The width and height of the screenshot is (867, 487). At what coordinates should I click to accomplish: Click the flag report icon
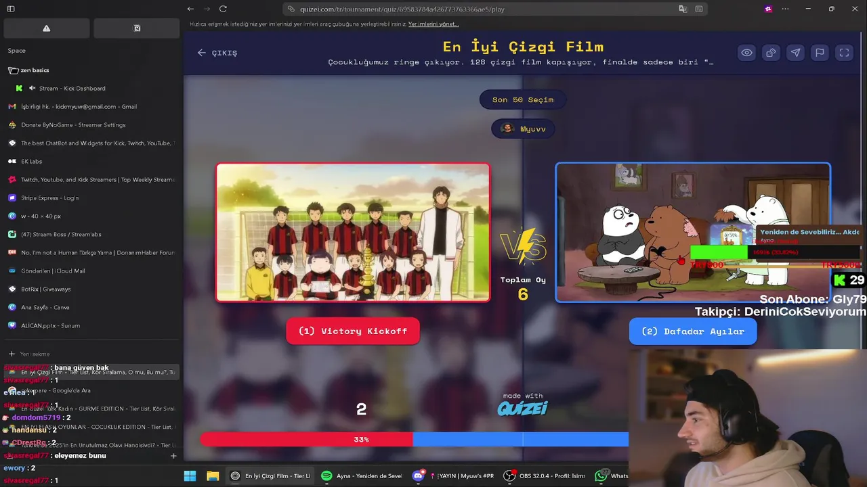(x=820, y=53)
